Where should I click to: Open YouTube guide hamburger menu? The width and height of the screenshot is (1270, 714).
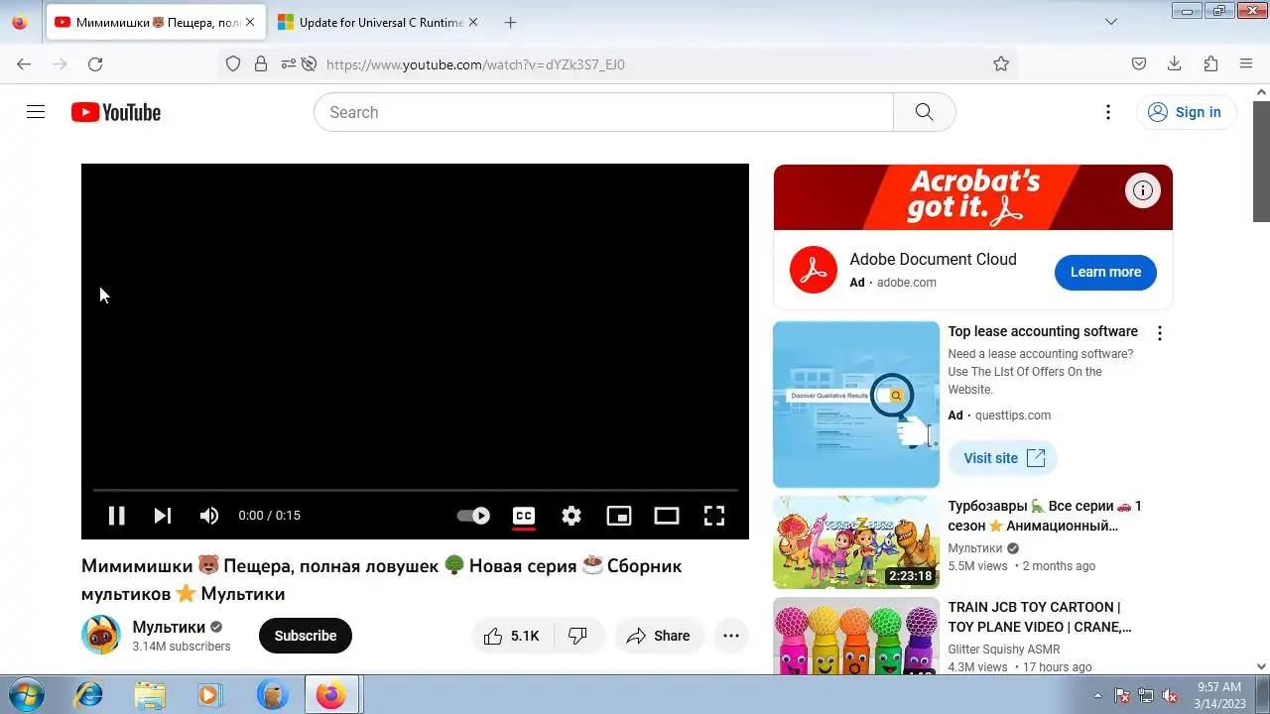[x=36, y=112]
